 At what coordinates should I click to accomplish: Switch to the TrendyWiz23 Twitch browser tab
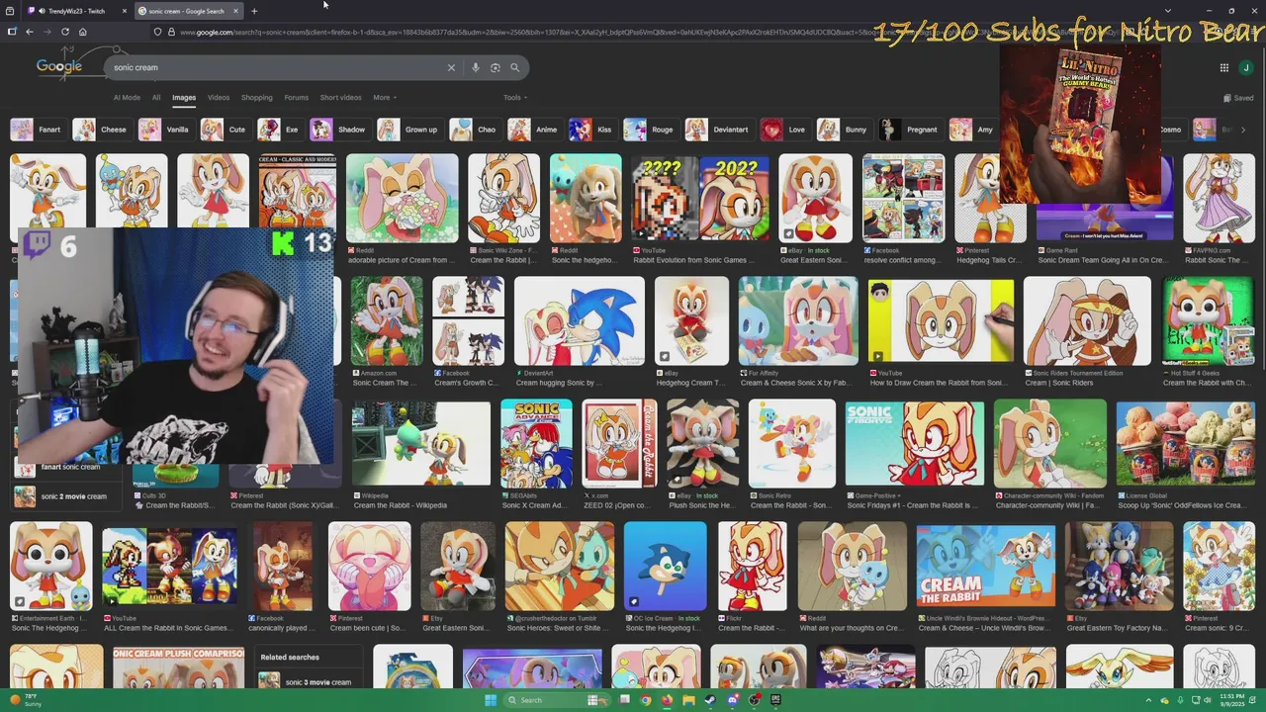(x=77, y=11)
